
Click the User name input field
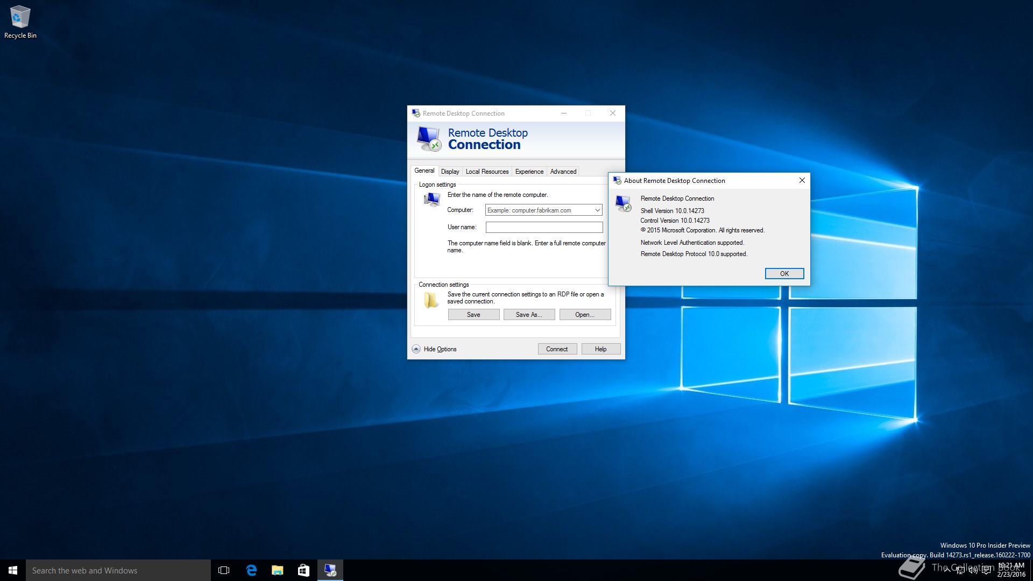[543, 228]
